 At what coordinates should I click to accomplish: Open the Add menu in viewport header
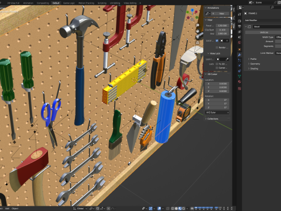pyautogui.click(x=7, y=209)
